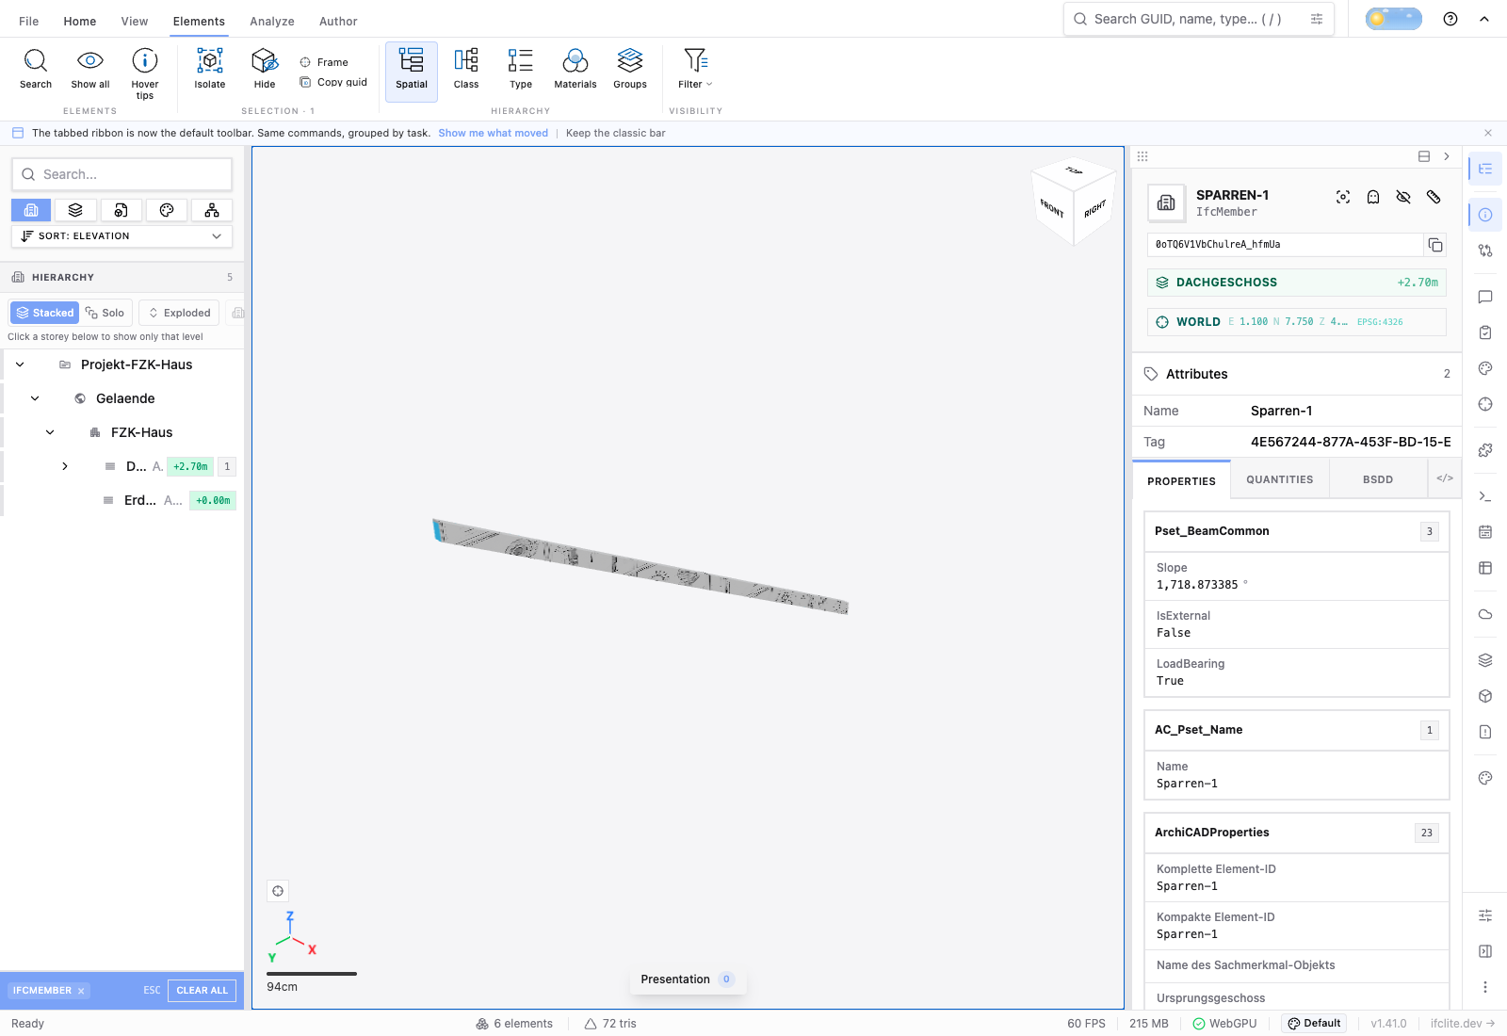Click Keep the classic bar link
1507x1036 pixels.
tap(615, 133)
